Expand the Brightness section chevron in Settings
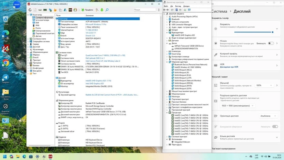Screen dimensions: 284x160 [x=277, y=29]
